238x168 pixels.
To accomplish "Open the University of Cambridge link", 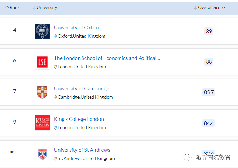I will point(81,89).
